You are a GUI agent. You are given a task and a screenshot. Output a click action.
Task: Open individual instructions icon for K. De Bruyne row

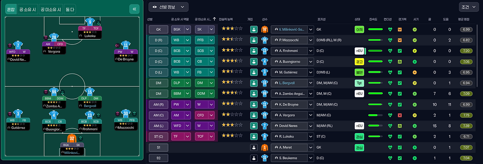(x=254, y=104)
